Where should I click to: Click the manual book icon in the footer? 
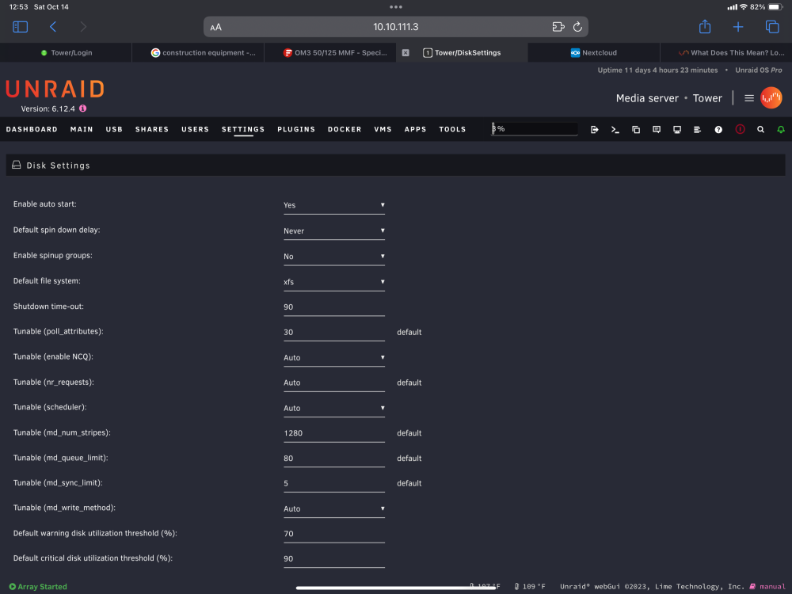click(752, 586)
